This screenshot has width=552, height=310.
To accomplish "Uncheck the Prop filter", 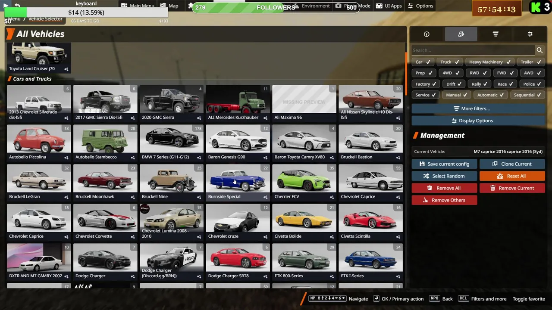I will 424,73.
